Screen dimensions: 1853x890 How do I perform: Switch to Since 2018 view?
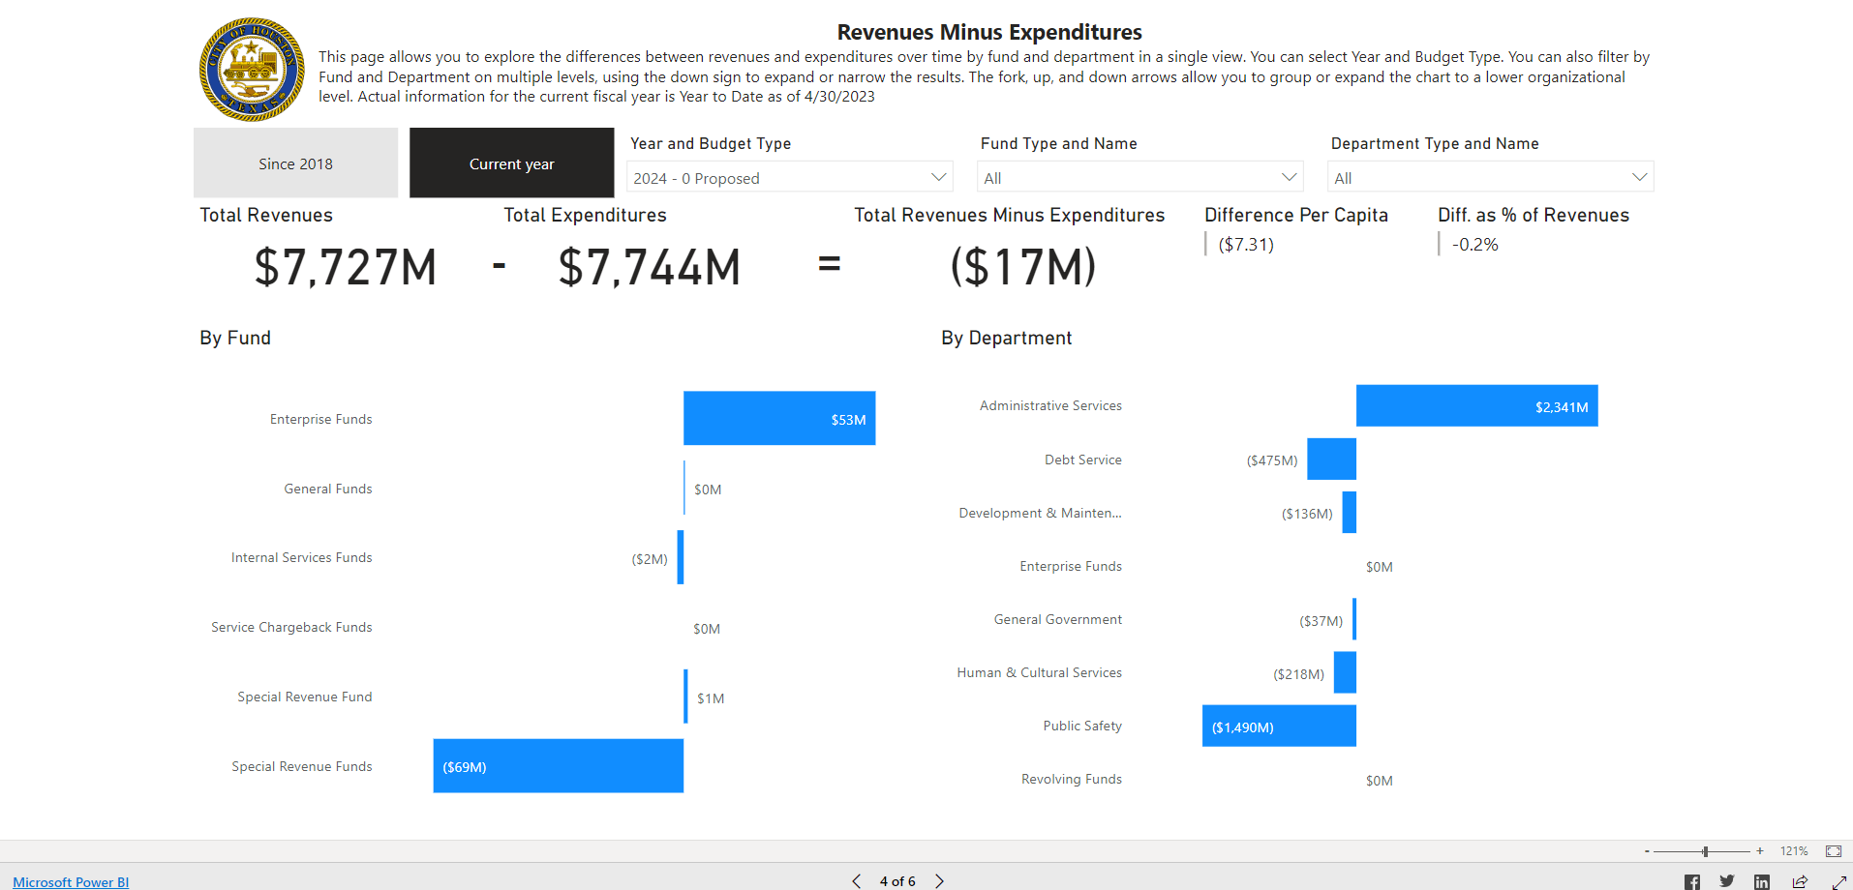(x=294, y=163)
